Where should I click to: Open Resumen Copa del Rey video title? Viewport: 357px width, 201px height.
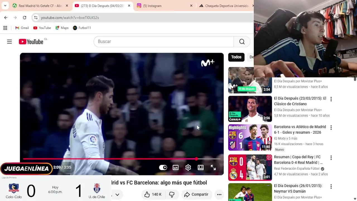(298, 160)
